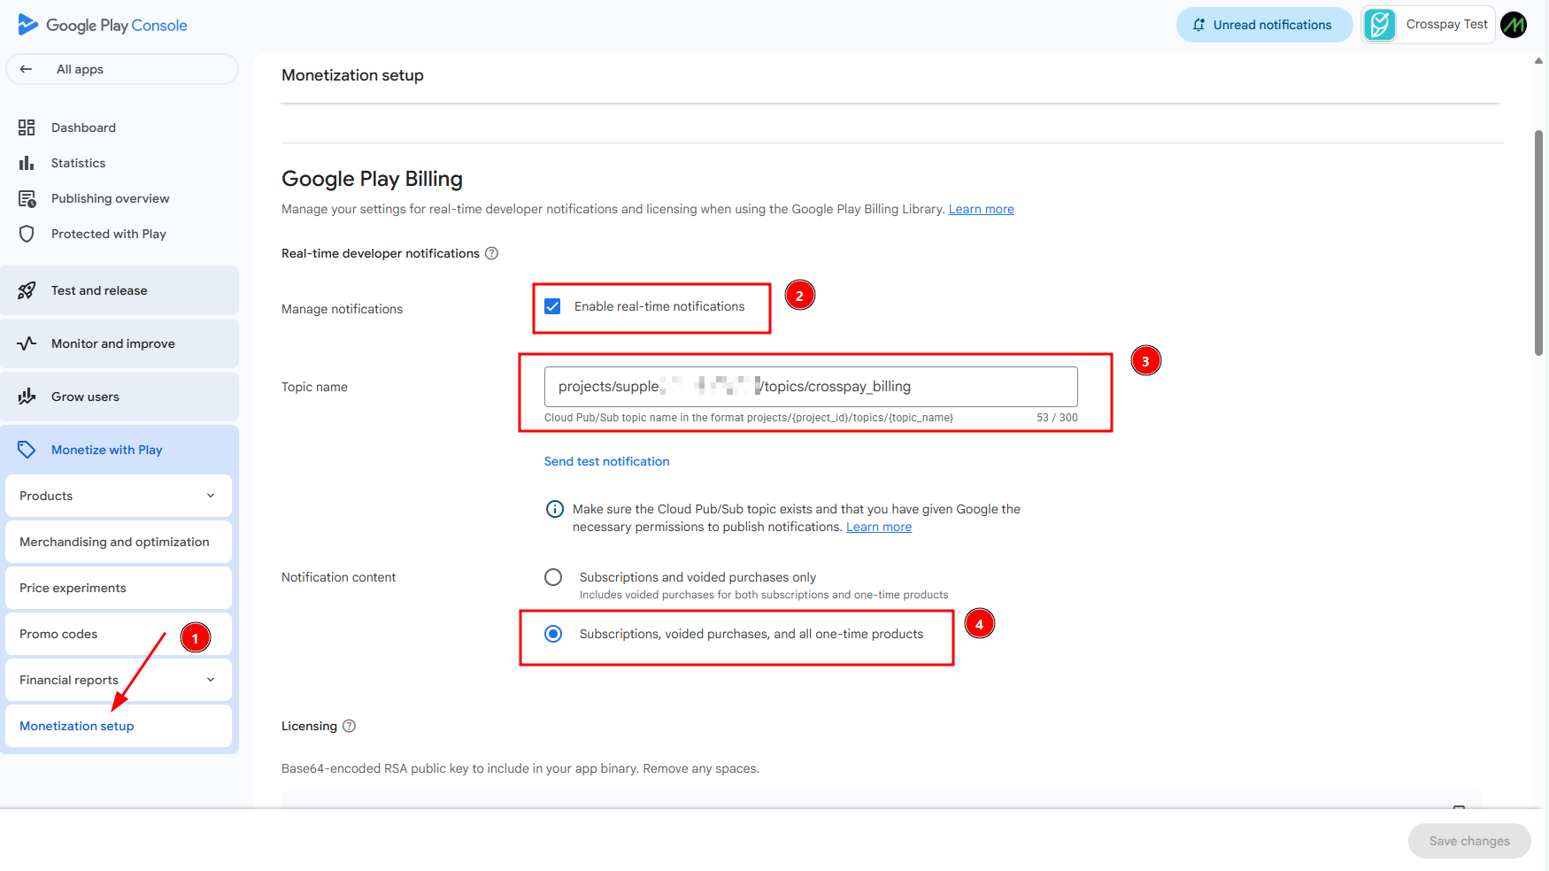Open Monetization setup page
This screenshot has width=1549, height=871.
[x=119, y=726]
